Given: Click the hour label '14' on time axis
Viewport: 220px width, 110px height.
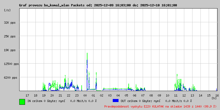Looking at the screenshot, I should (x=201, y=95).
